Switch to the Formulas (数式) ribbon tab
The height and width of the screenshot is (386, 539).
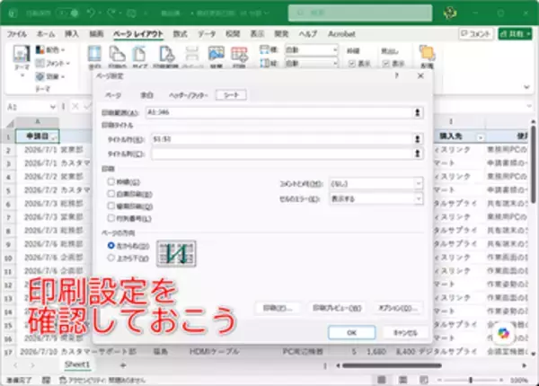[x=181, y=33]
